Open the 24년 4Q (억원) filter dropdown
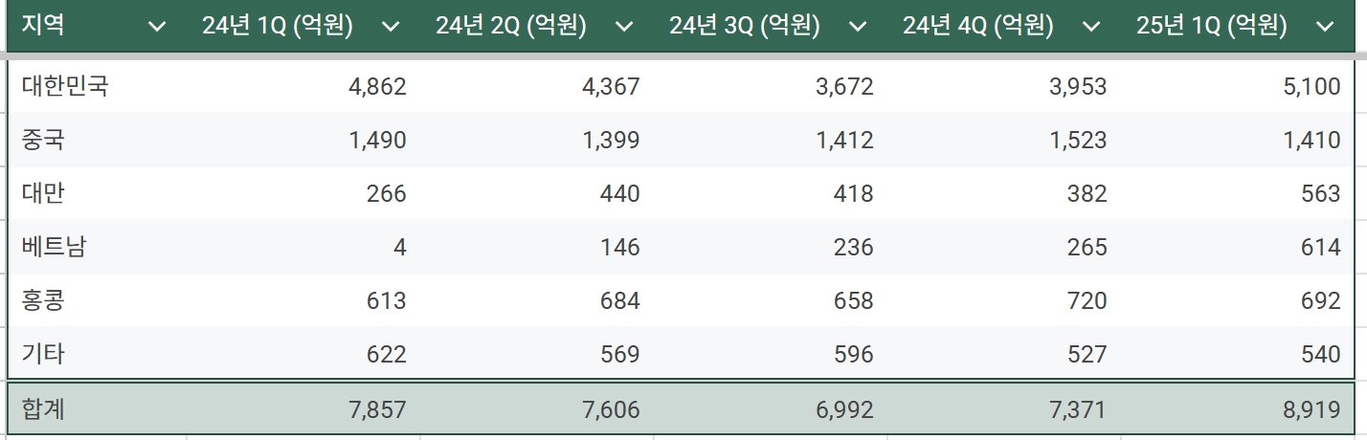Screen dimensions: 1367x440 (x=1091, y=28)
